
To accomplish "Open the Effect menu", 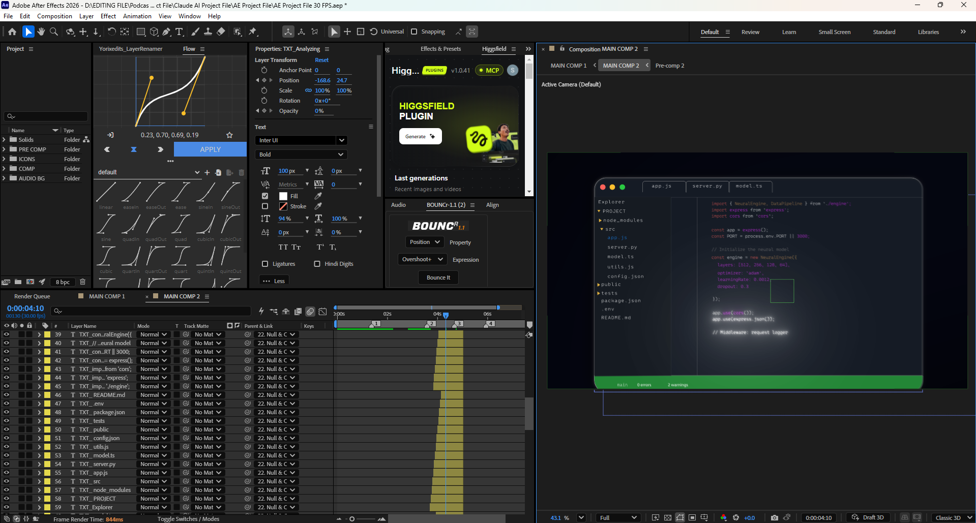I will pos(108,16).
